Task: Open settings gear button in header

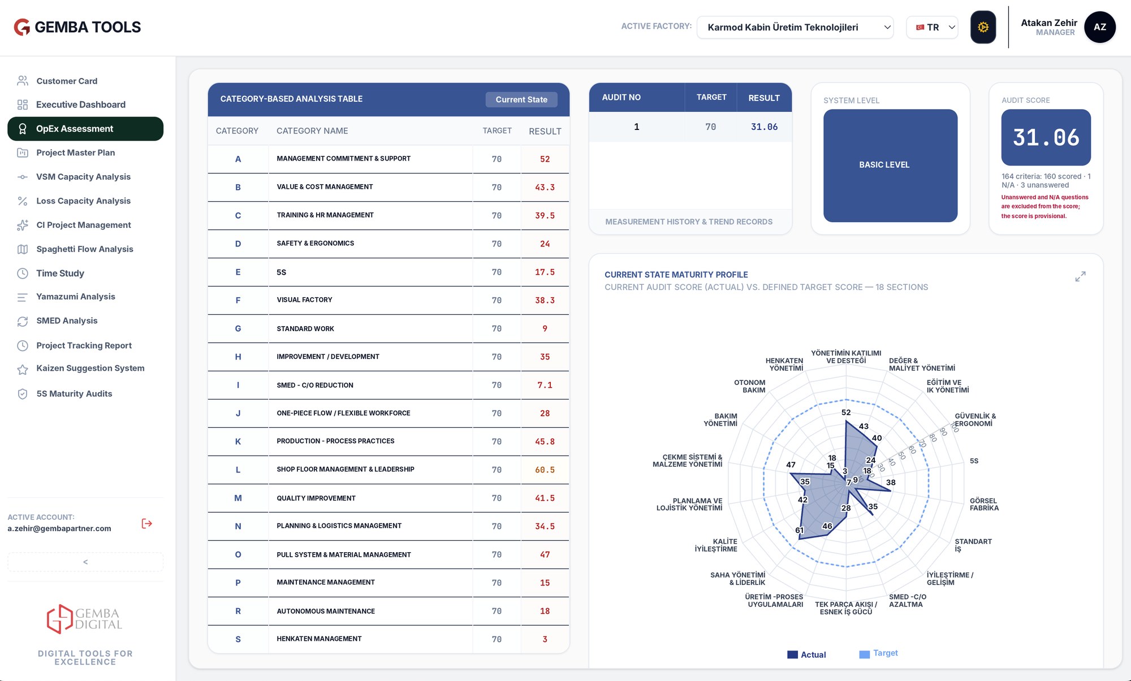Action: tap(983, 27)
